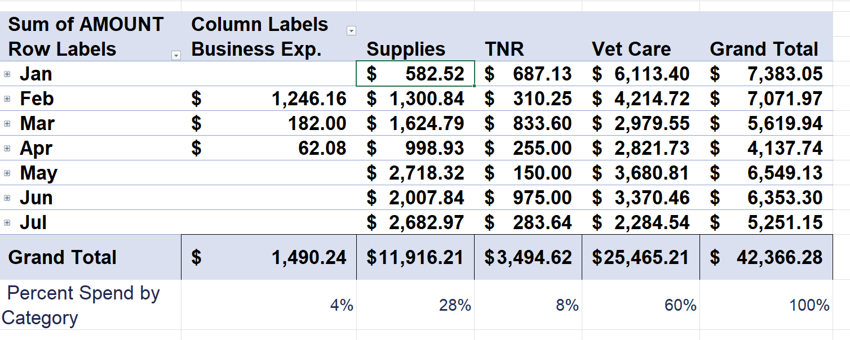This screenshot has width=850, height=340.
Task: Click the overall Grand Total $42,366.28 cell
Action: coord(767,257)
